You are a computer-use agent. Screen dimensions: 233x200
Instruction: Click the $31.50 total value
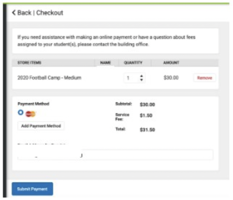pyautogui.click(x=147, y=130)
